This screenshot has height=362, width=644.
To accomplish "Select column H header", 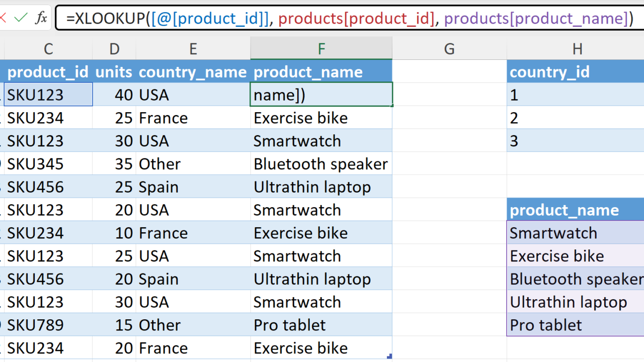I will coord(577,49).
